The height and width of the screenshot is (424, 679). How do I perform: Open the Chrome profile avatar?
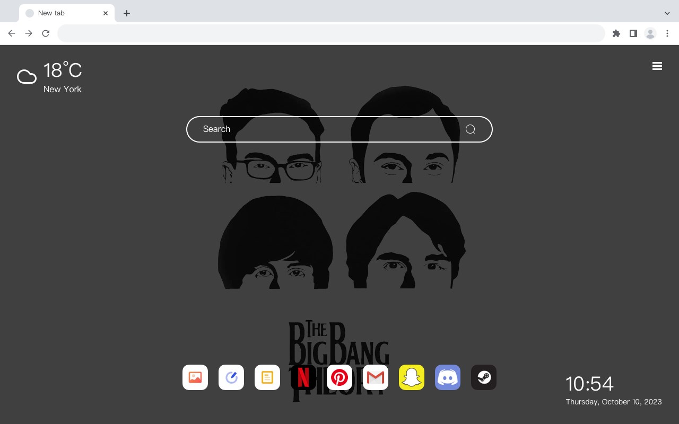coord(650,33)
